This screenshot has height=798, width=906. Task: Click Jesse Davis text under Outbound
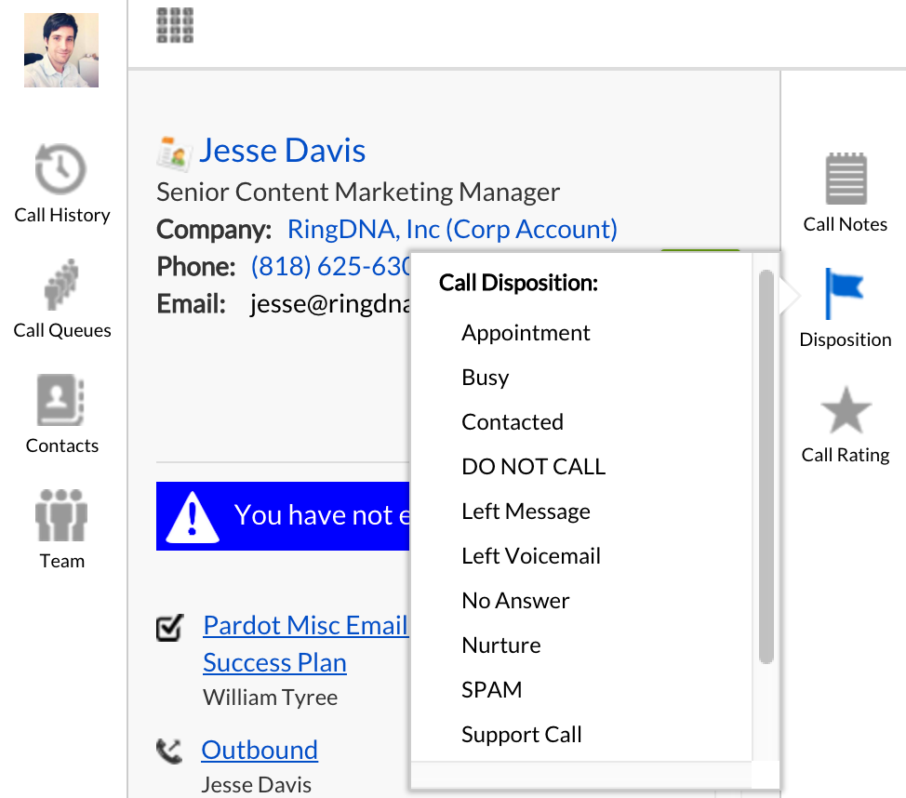coord(257,785)
